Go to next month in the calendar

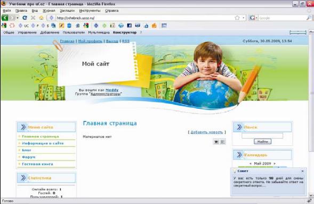[275, 164]
